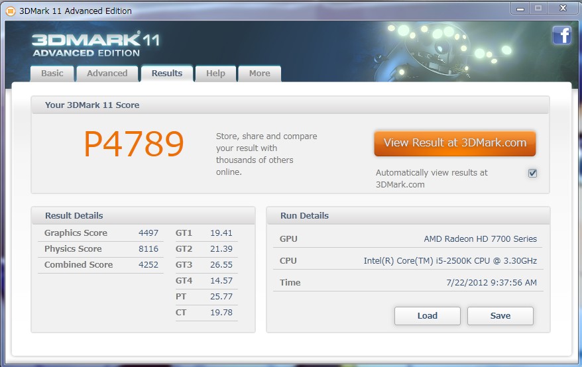Screen dimensions: 582x367
Task: Click the Intel Core i5-2500K CPU text
Action: 450,261
